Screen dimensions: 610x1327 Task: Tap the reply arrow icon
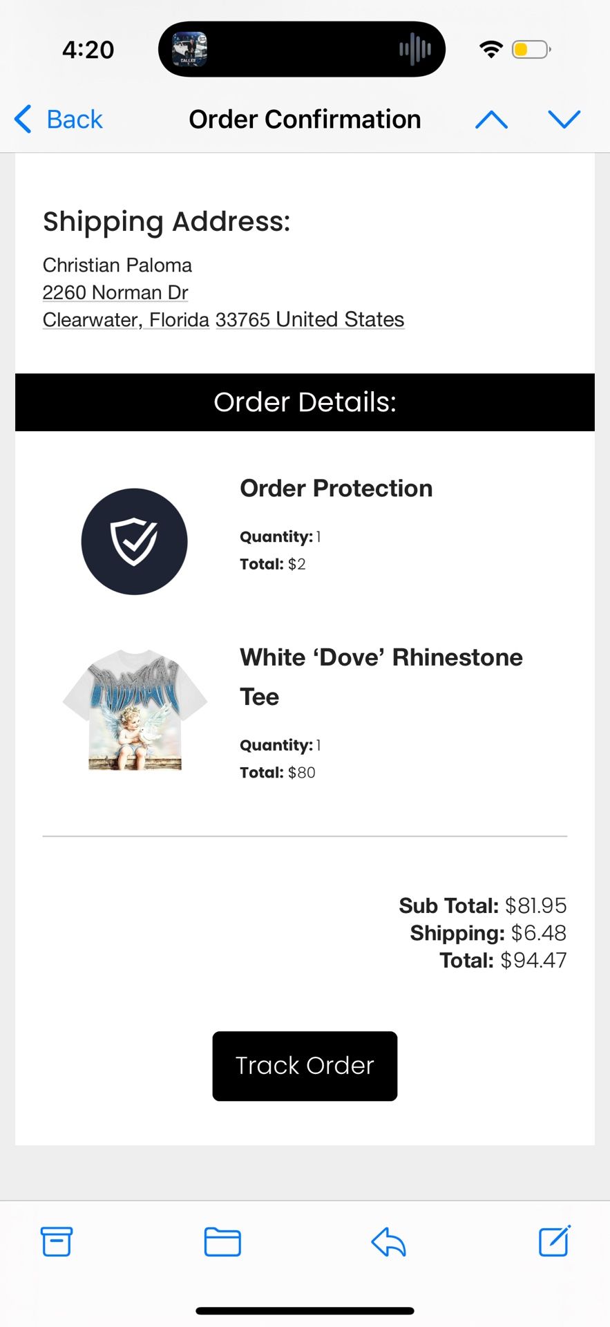coord(388,1241)
